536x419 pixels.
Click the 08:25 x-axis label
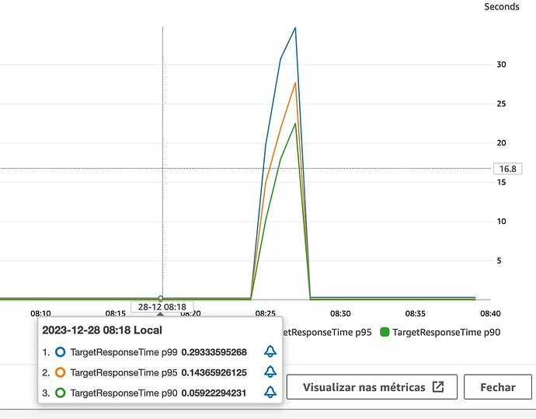click(x=265, y=313)
